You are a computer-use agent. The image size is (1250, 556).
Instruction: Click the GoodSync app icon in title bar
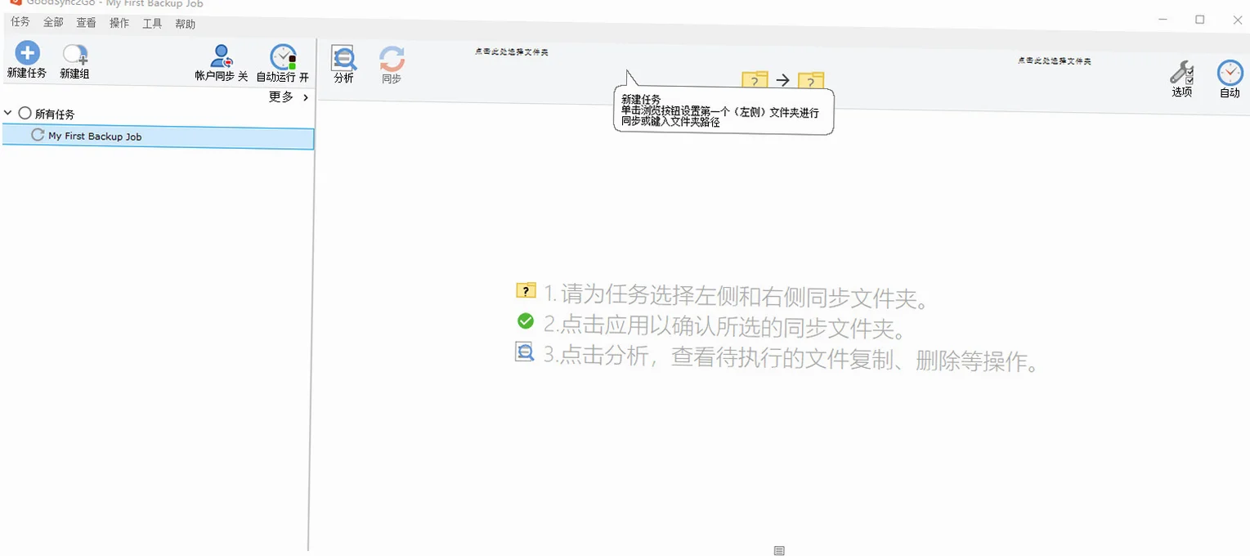[x=16, y=2]
